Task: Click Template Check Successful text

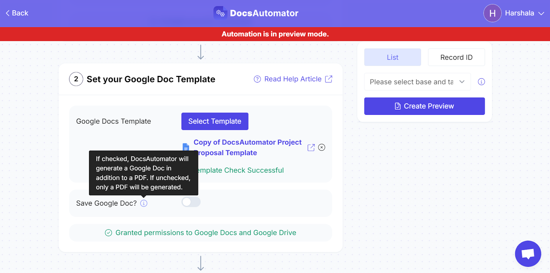Action: [x=241, y=170]
